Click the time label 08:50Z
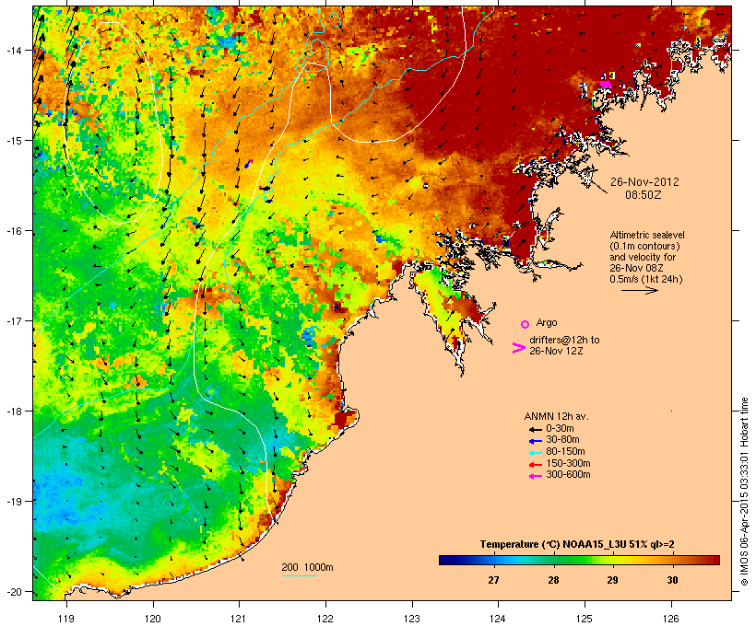The image size is (756, 626). pyautogui.click(x=644, y=195)
